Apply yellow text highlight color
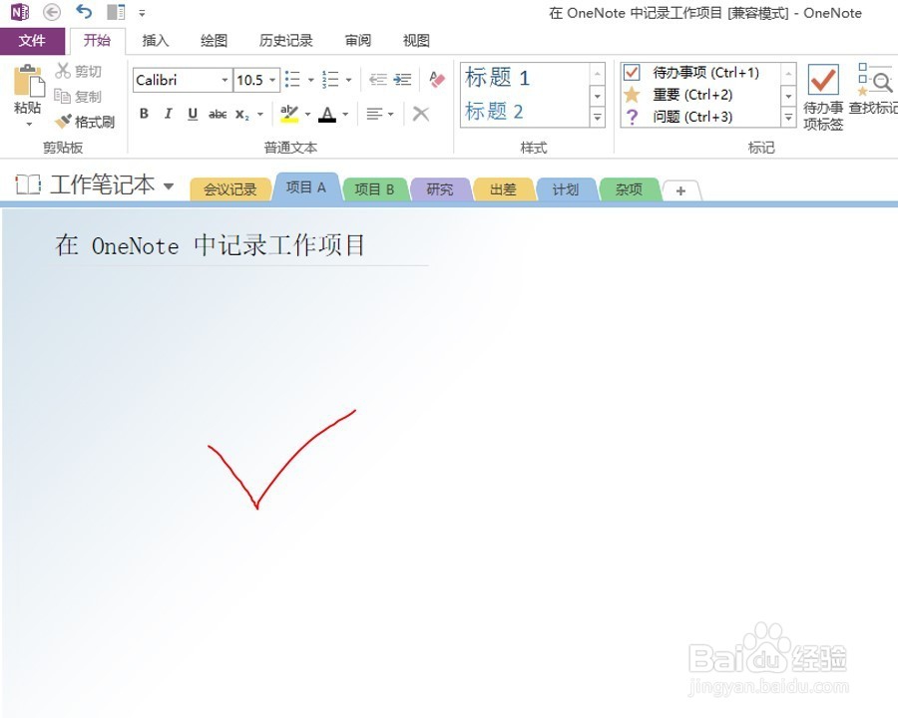The image size is (898, 718). coord(289,114)
